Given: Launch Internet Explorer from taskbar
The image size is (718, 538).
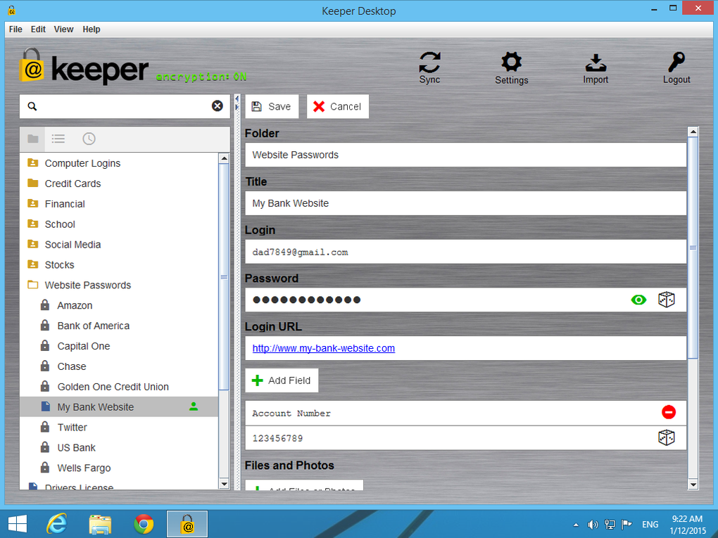Looking at the screenshot, I should point(57,524).
